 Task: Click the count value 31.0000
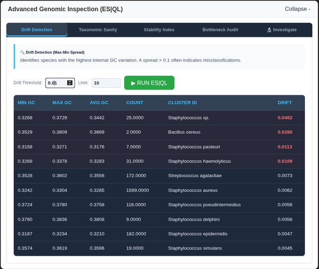point(135,161)
